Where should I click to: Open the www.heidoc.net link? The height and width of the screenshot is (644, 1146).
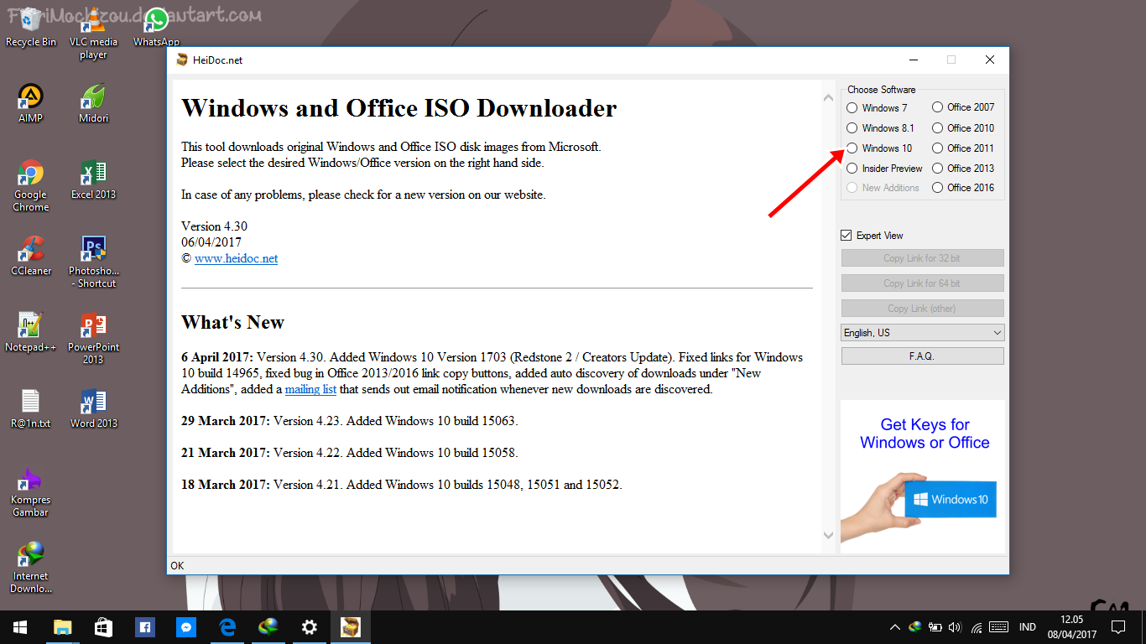click(236, 258)
